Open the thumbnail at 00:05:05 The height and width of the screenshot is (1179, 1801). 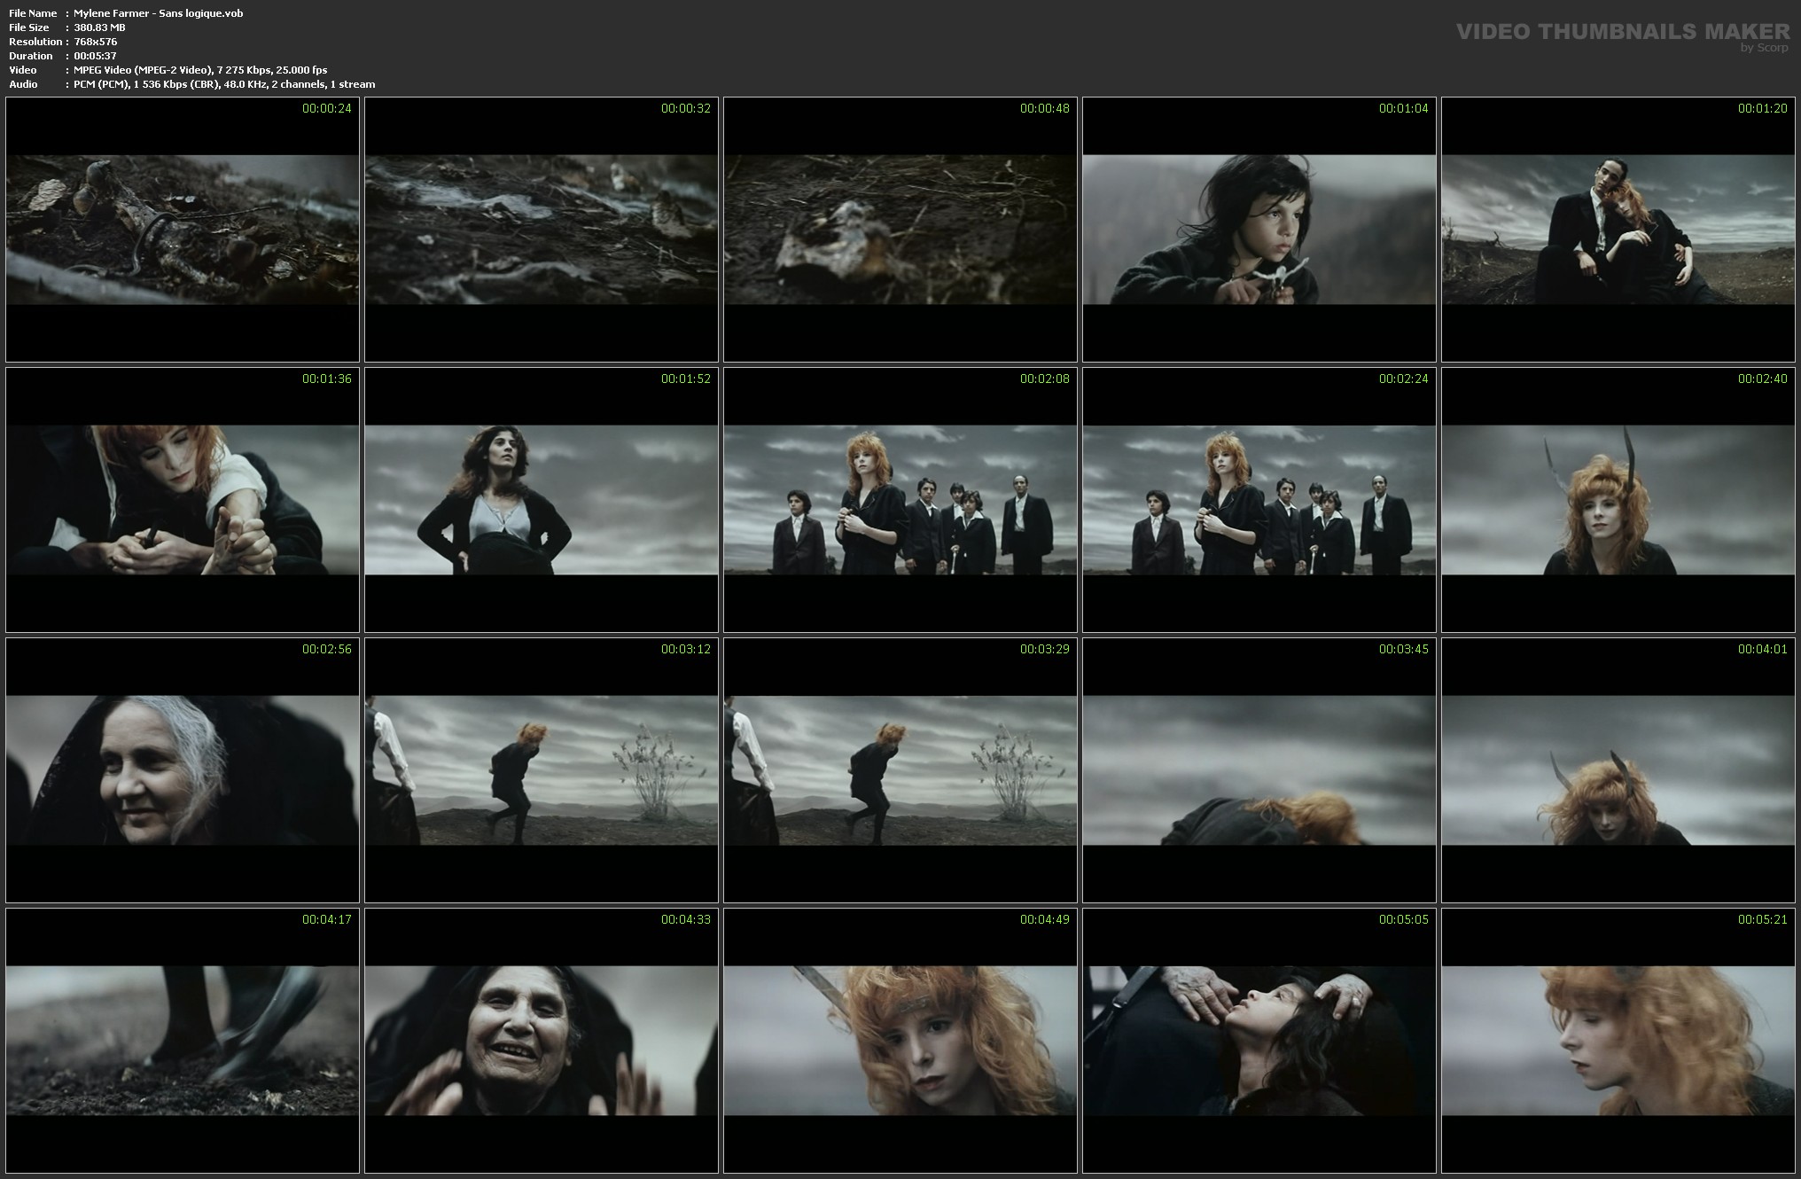1259,1041
